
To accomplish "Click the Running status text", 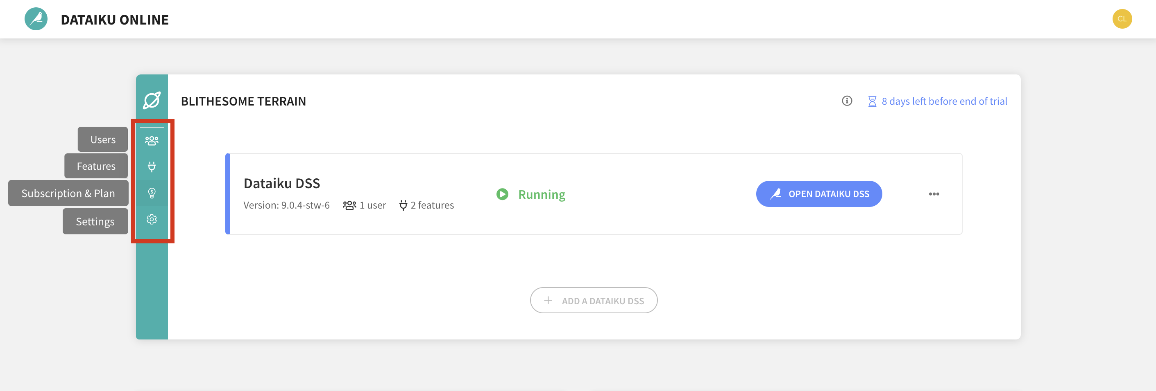I will pyautogui.click(x=542, y=194).
